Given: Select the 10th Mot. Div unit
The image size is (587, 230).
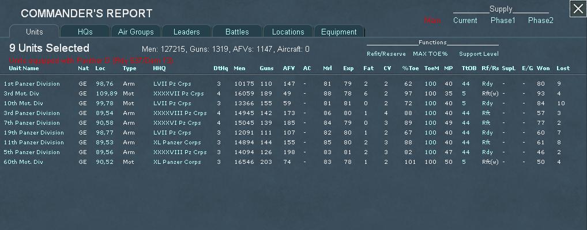Looking at the screenshot, I should point(22,103).
